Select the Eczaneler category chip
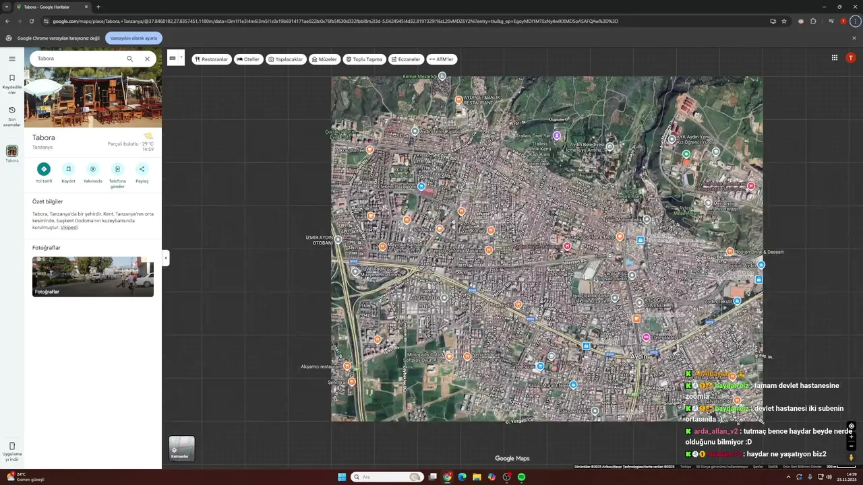The image size is (863, 485). click(x=406, y=59)
